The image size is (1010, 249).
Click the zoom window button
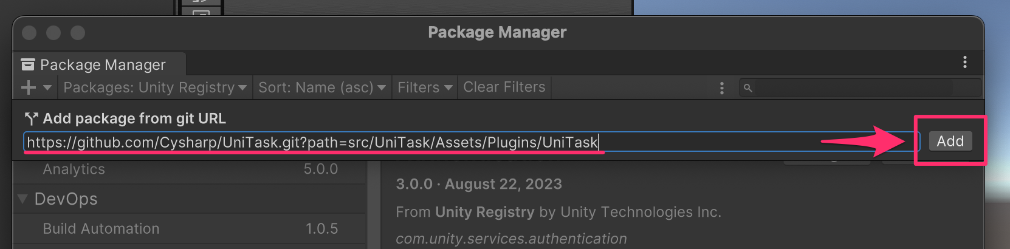[x=78, y=32]
